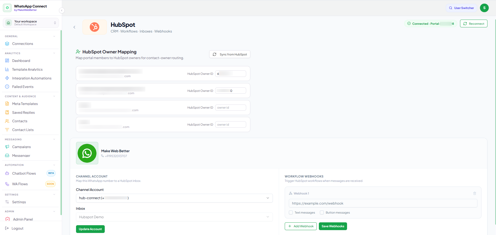The height and width of the screenshot is (235, 496).
Task: Click the Logout arrow icon
Action: (x=7, y=228)
